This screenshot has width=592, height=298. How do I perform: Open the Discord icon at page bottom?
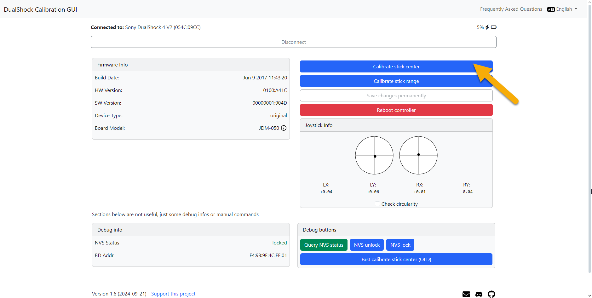[x=479, y=294]
